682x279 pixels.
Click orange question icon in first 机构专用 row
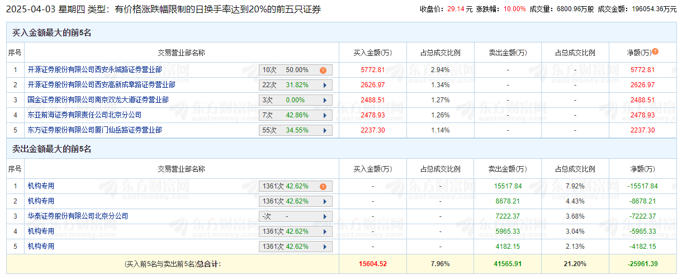(323, 187)
